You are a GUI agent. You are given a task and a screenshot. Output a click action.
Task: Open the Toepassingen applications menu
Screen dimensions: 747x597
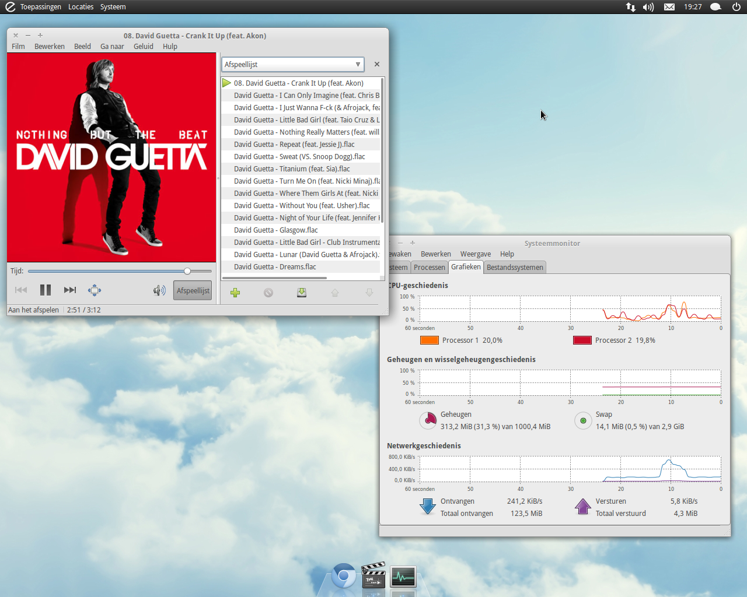pos(40,7)
